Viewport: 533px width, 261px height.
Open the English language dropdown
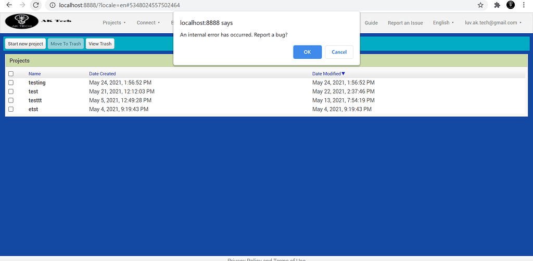click(443, 23)
